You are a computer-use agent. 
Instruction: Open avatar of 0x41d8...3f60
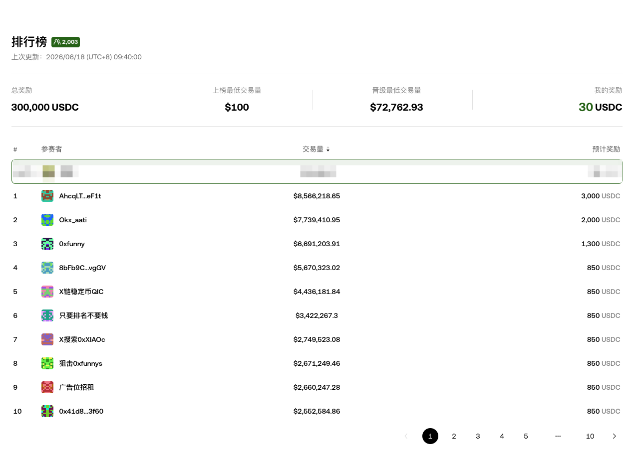(x=47, y=411)
